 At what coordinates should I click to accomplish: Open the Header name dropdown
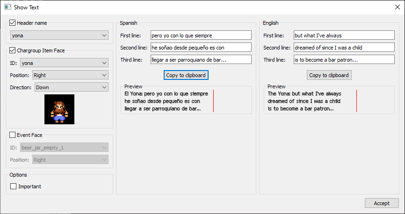pyautogui.click(x=59, y=36)
